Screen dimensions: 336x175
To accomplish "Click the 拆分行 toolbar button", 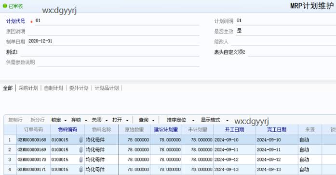I will (38, 120).
